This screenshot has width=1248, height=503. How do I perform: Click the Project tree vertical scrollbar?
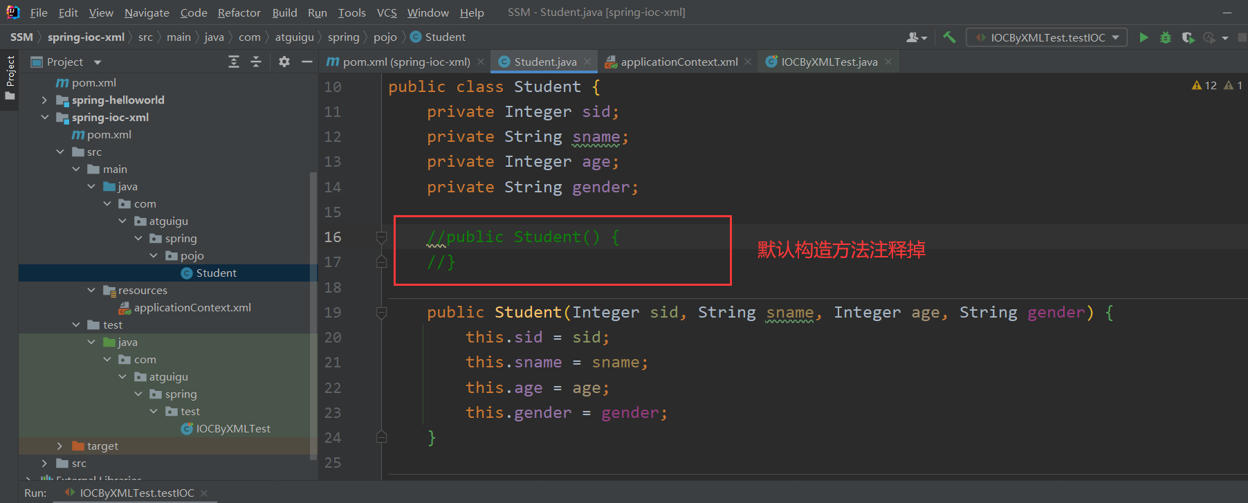tap(313, 315)
